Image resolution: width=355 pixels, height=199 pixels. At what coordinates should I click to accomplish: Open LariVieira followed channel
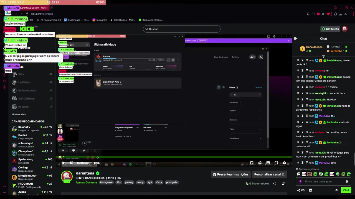coord(32,82)
